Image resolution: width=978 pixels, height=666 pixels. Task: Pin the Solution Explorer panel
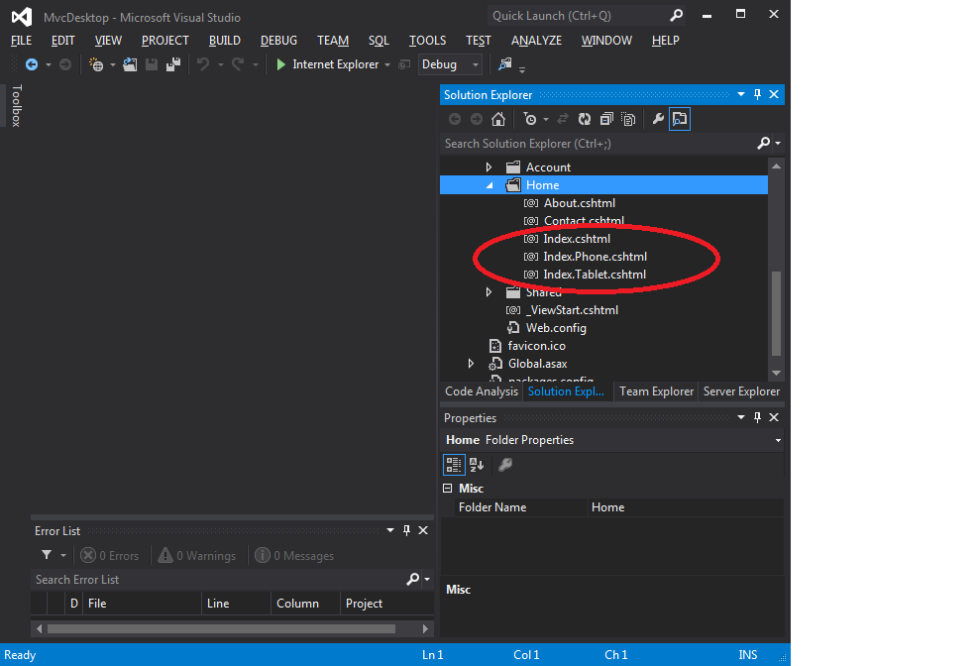click(x=757, y=95)
